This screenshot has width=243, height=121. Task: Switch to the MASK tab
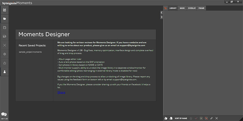(x=182, y=8)
